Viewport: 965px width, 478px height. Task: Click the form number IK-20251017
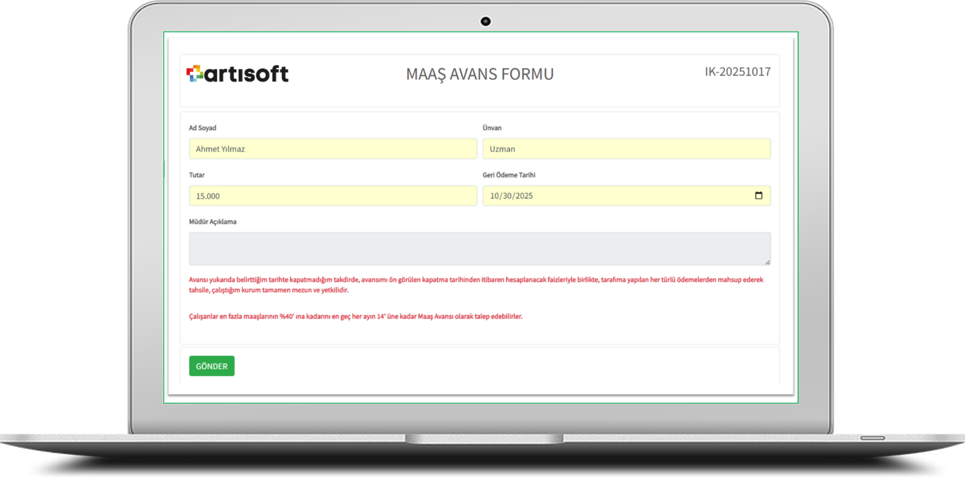(x=737, y=72)
